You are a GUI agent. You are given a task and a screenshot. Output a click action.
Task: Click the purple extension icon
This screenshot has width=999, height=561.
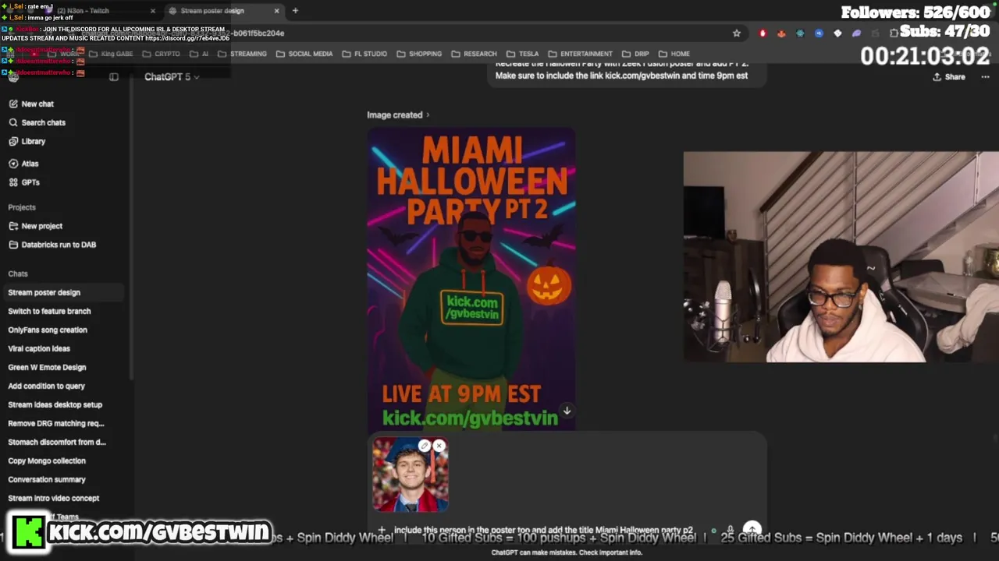click(x=856, y=34)
